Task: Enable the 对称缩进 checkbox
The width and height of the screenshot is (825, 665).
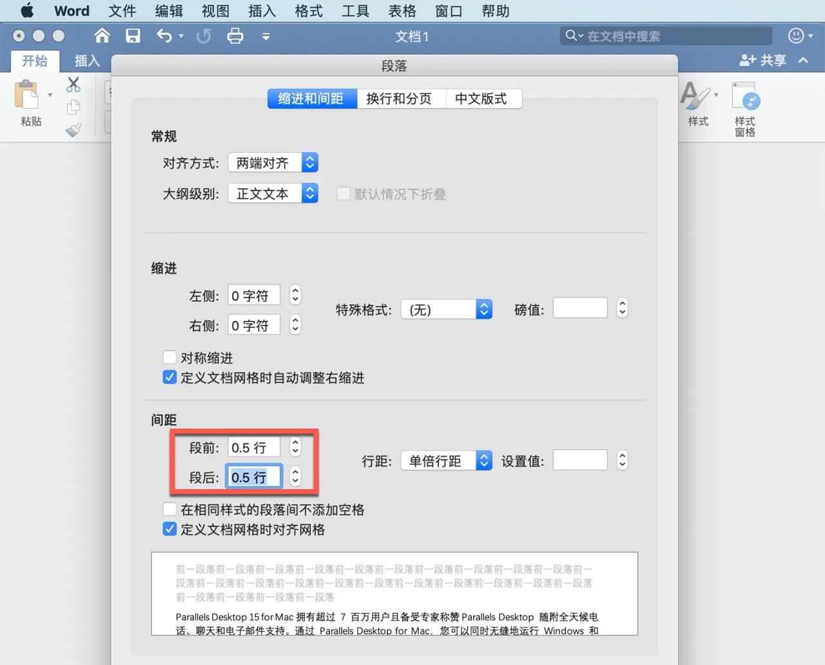Action: (170, 357)
